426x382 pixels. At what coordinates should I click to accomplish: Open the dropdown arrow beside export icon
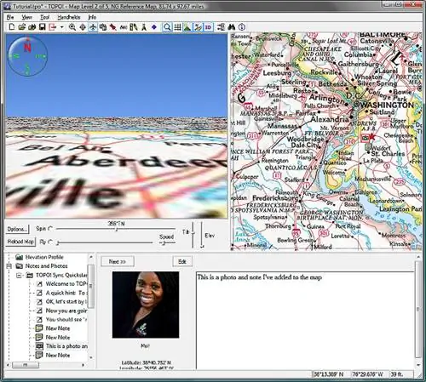[61, 27]
